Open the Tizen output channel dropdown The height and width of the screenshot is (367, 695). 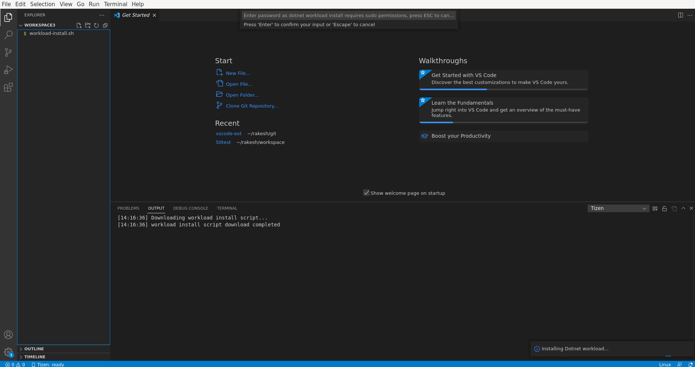[618, 208]
